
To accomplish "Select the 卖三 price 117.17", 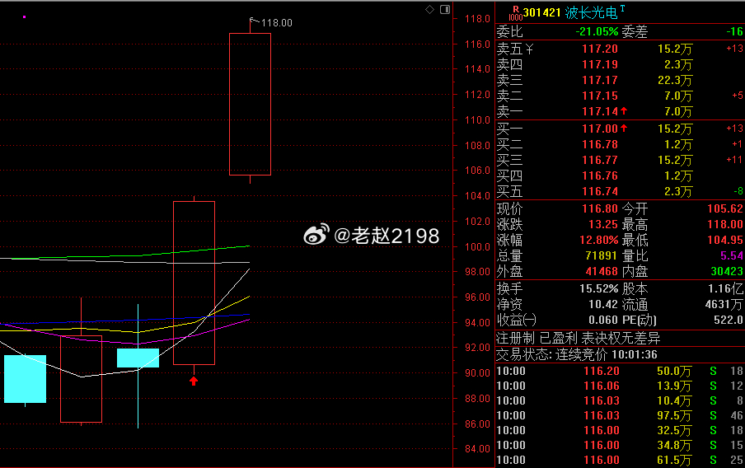I will coord(600,80).
